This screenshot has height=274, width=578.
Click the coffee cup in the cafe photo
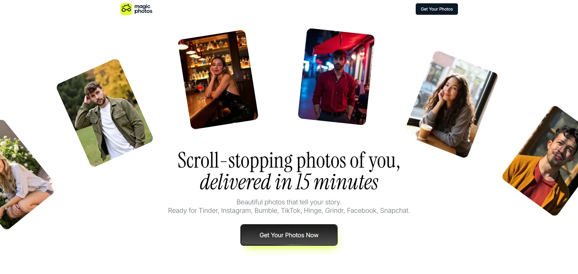424,132
